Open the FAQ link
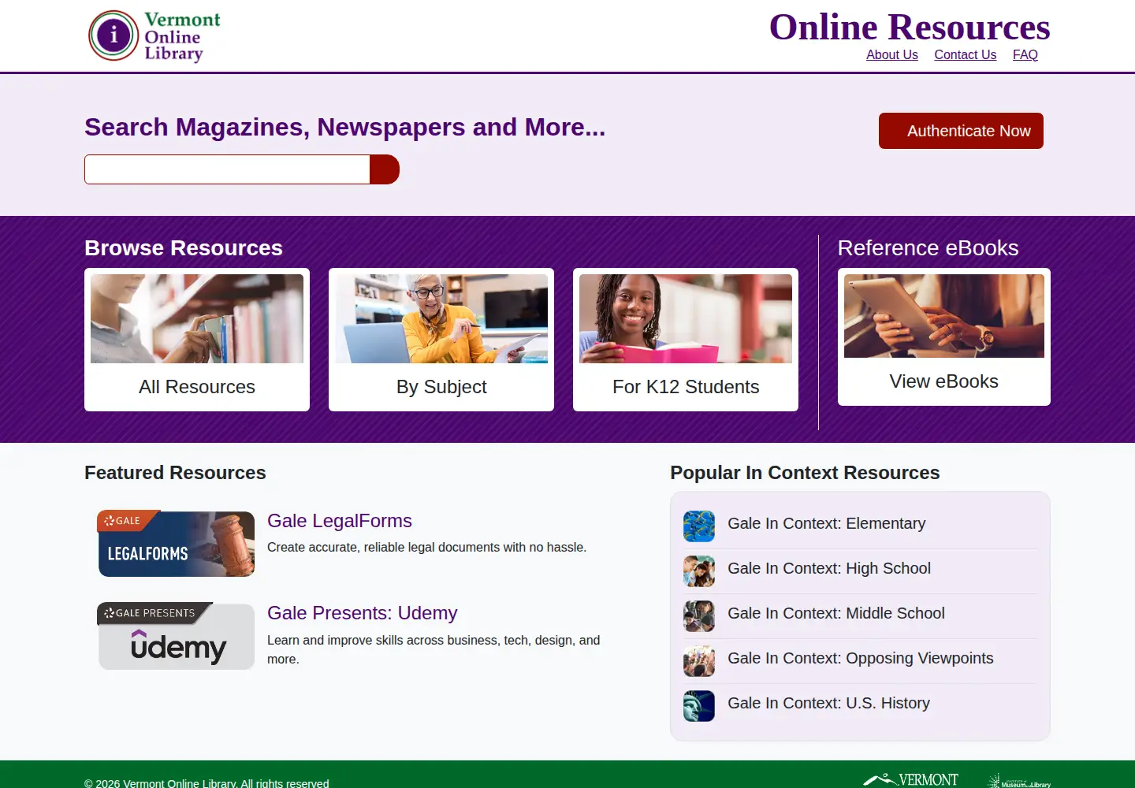The height and width of the screenshot is (788, 1135). (1025, 54)
